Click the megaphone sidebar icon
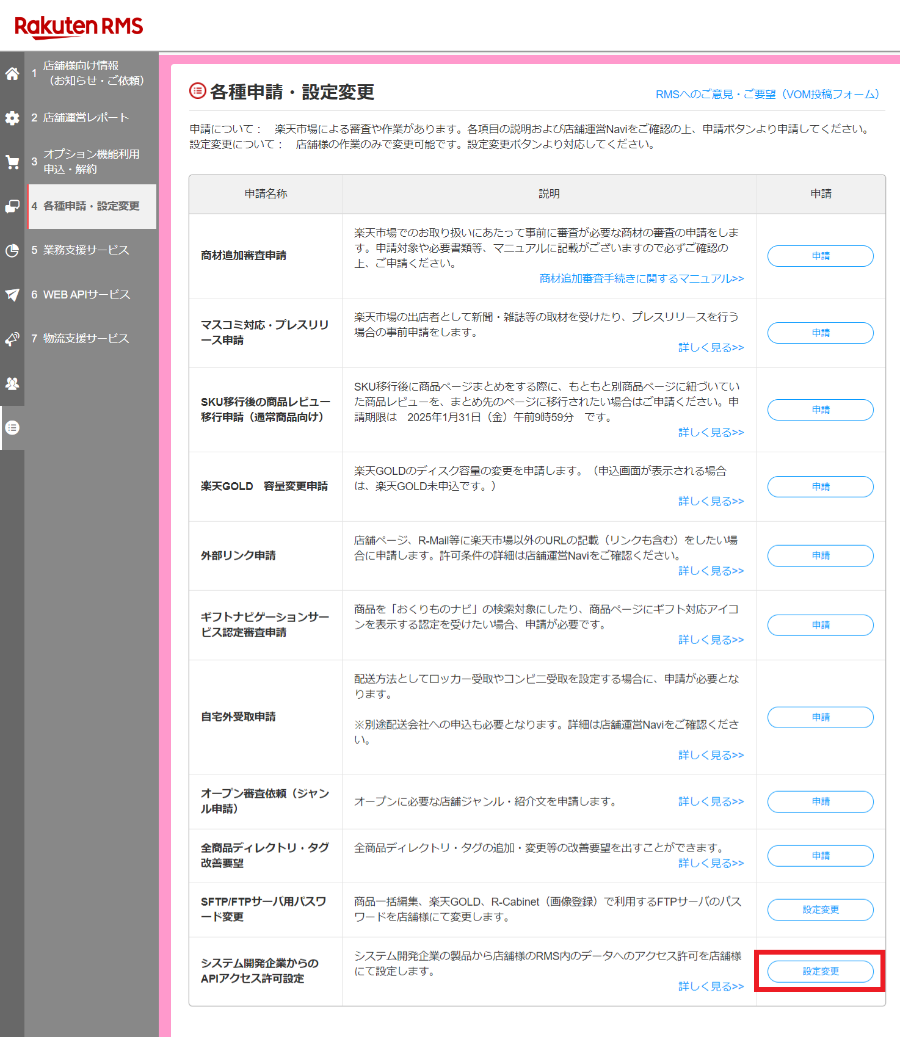 [x=12, y=339]
